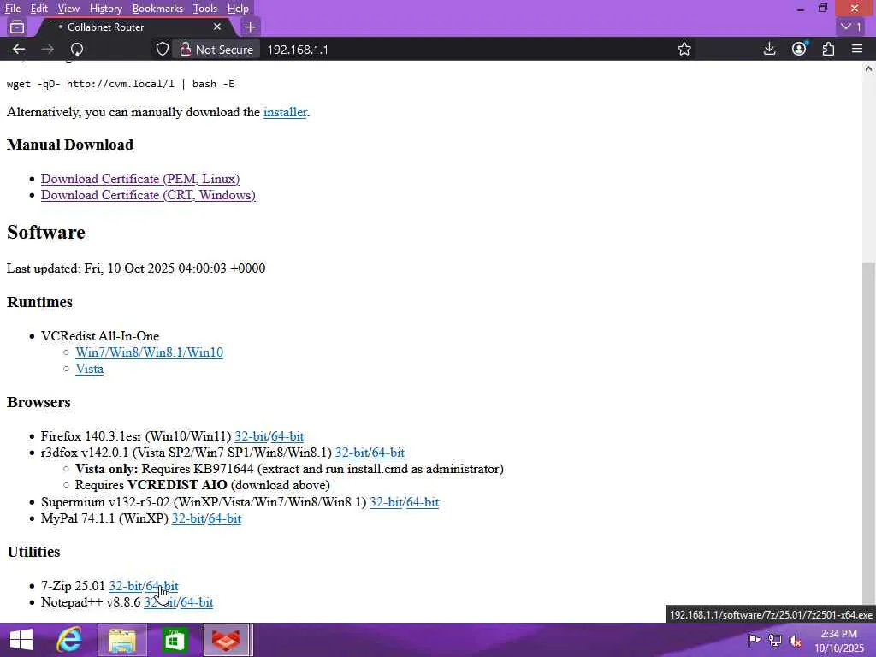
Task: Download 7-Zip 25.01 64-bit
Action: (x=162, y=585)
